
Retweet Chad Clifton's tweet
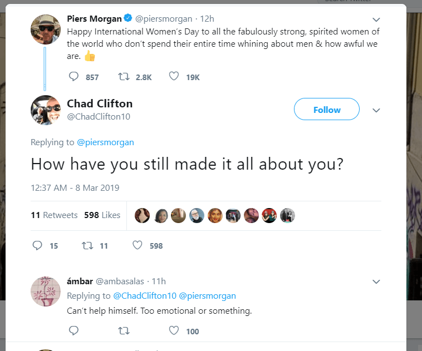pos(87,245)
